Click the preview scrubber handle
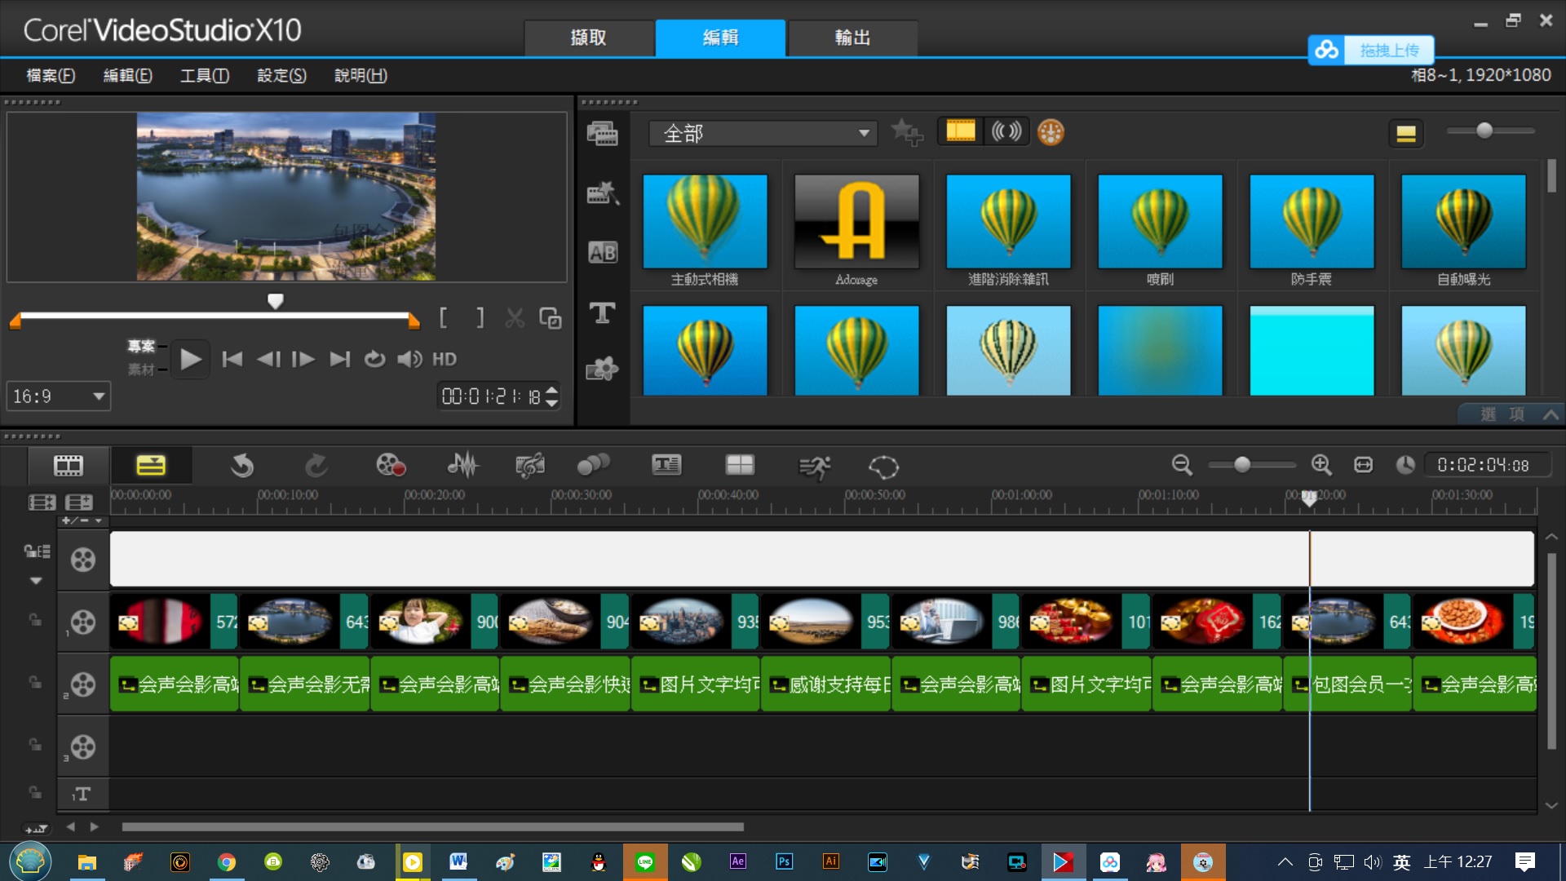The image size is (1566, 881). pyautogui.click(x=276, y=301)
